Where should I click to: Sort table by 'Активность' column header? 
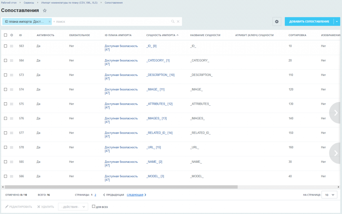click(45, 35)
